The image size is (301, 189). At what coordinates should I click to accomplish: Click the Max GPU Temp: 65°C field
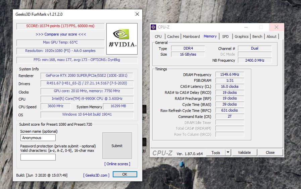point(60,42)
